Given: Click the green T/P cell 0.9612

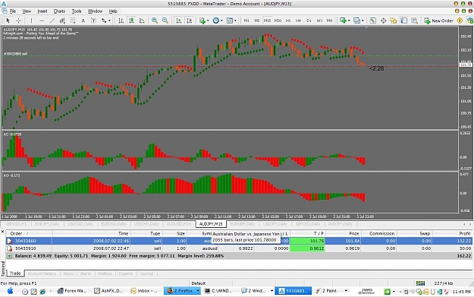Looking at the screenshot, I should (x=307, y=248).
